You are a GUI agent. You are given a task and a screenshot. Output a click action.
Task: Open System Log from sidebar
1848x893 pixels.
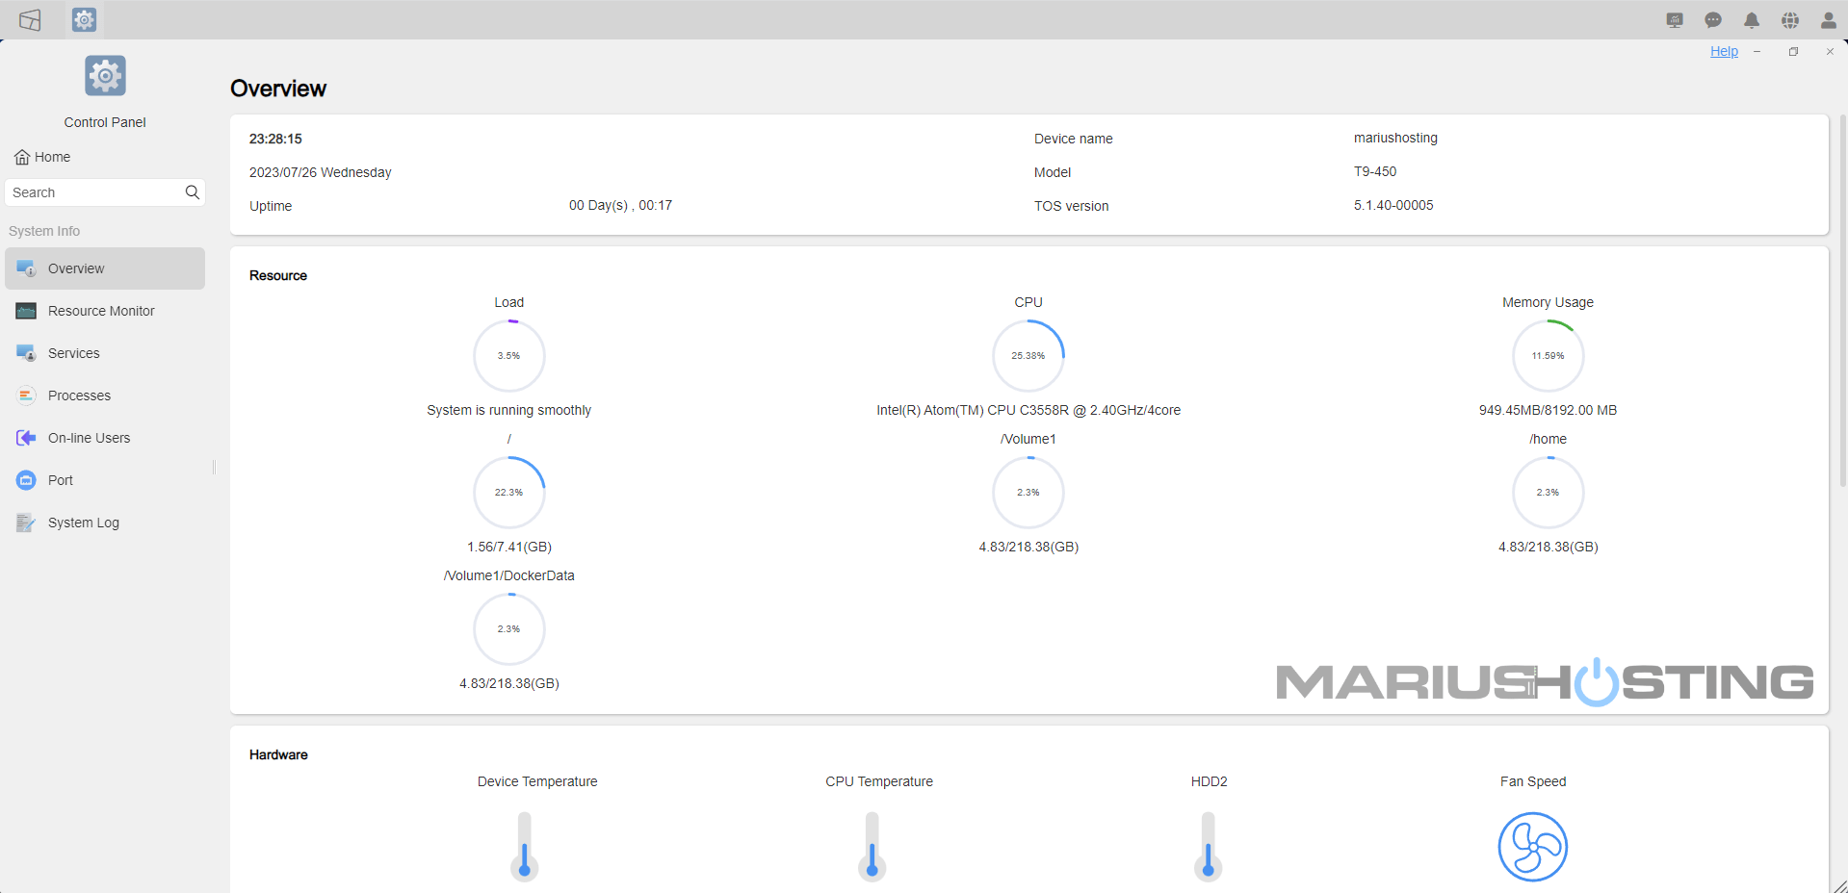click(x=105, y=523)
